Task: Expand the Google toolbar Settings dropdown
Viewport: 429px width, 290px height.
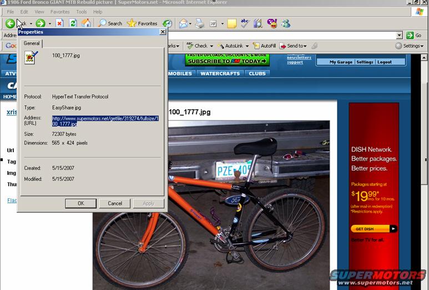Action: [x=410, y=46]
